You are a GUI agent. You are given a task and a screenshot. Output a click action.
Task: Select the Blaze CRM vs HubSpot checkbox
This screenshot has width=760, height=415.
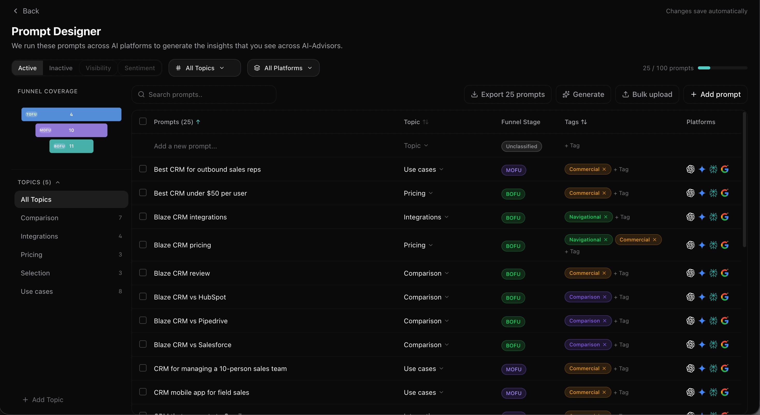143,296
